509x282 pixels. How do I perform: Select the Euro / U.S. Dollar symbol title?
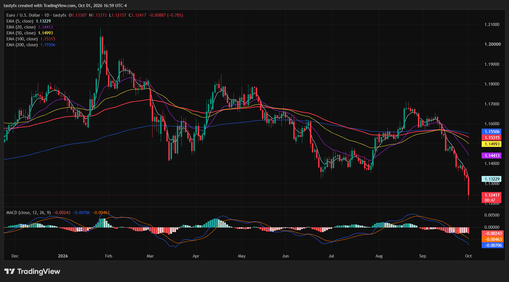(x=23, y=15)
